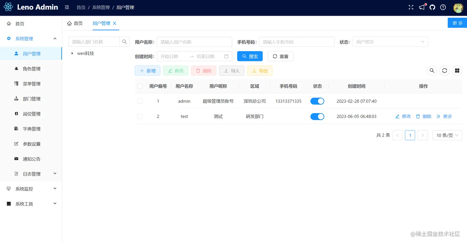Click the 搜索 button
Image resolution: width=467 pixels, height=244 pixels.
250,56
